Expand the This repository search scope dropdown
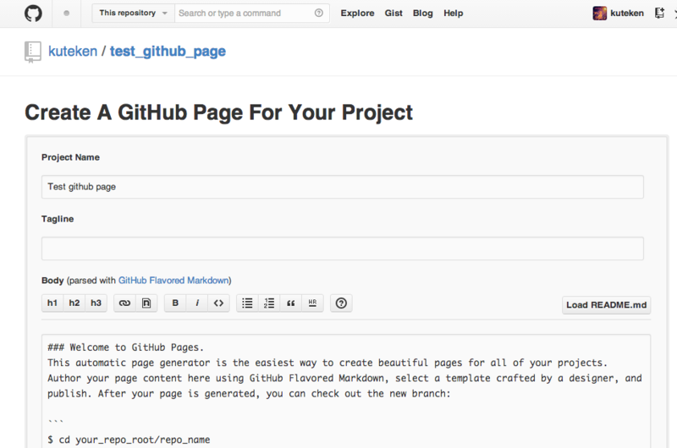This screenshot has height=448, width=677. [133, 13]
